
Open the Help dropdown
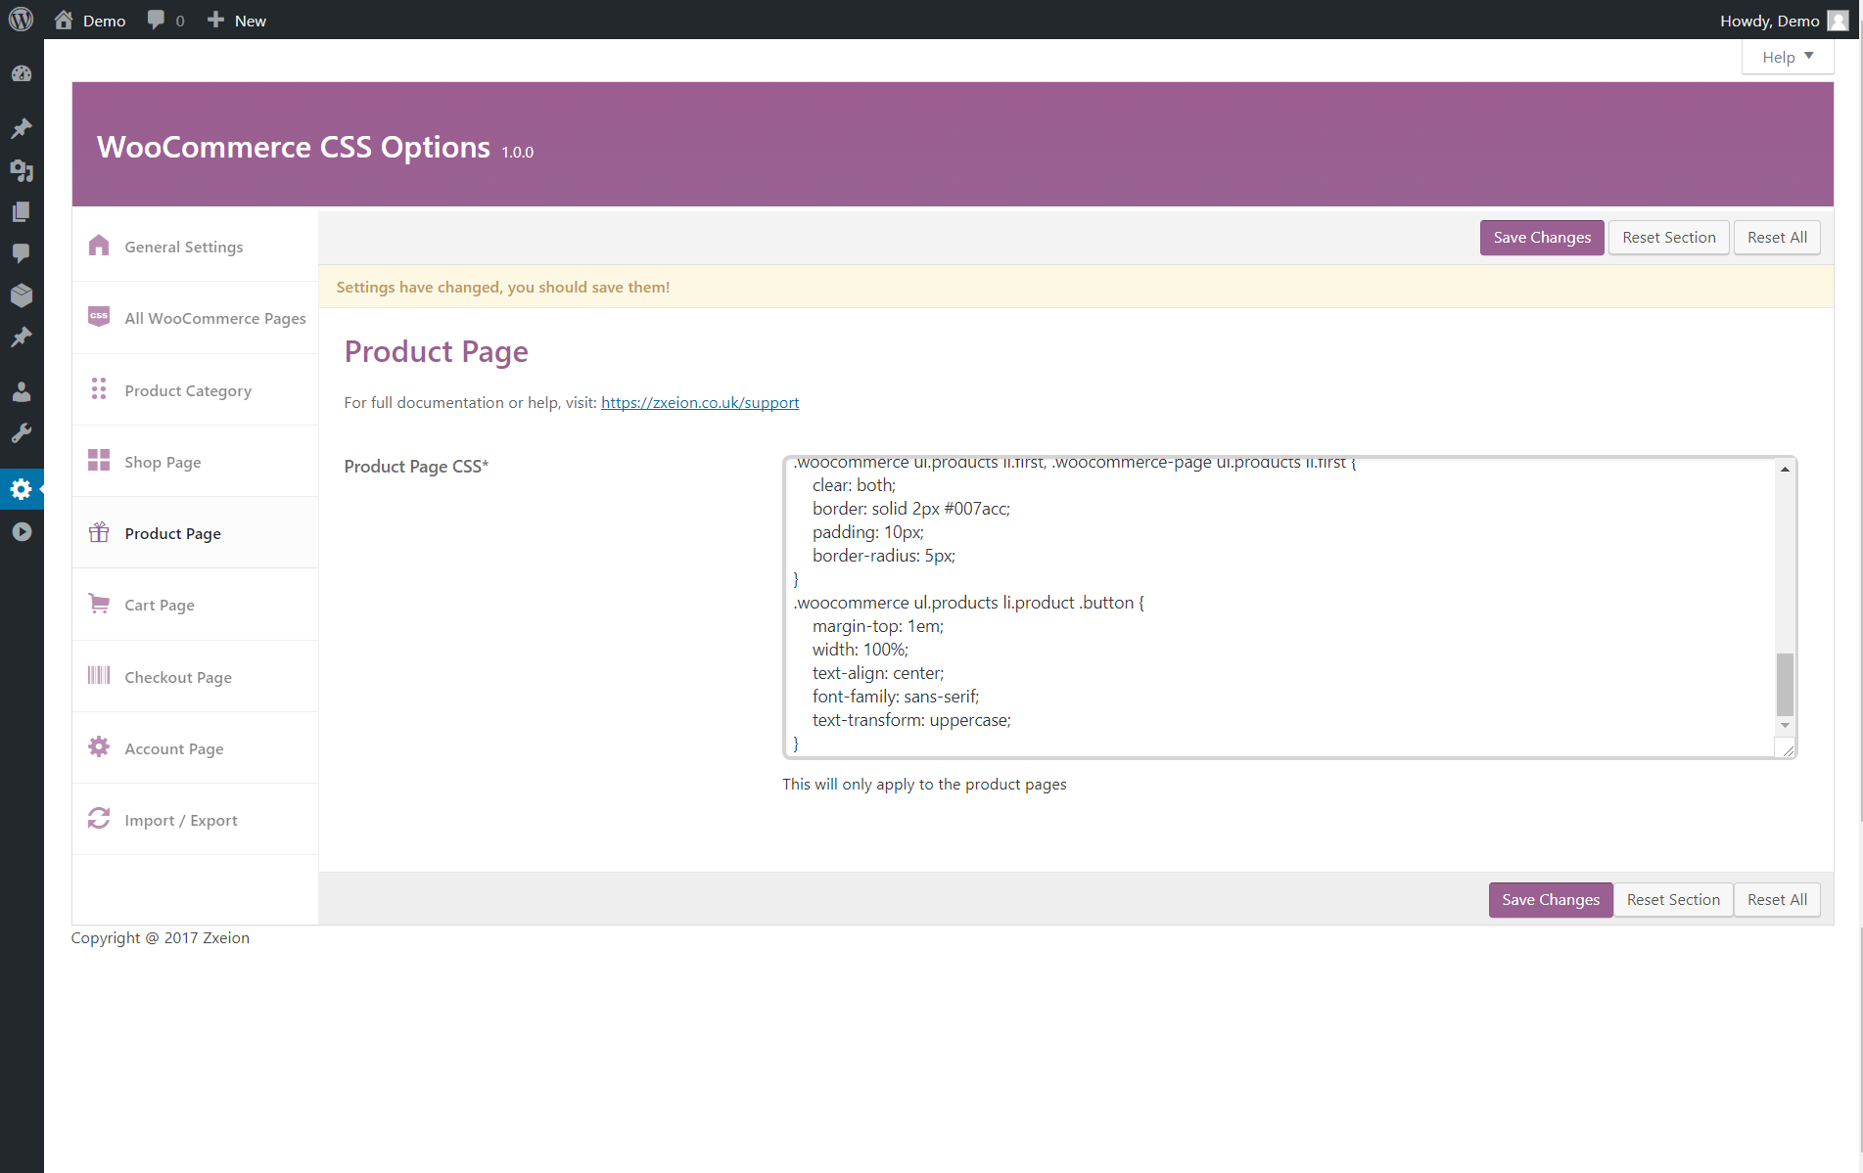[1787, 56]
